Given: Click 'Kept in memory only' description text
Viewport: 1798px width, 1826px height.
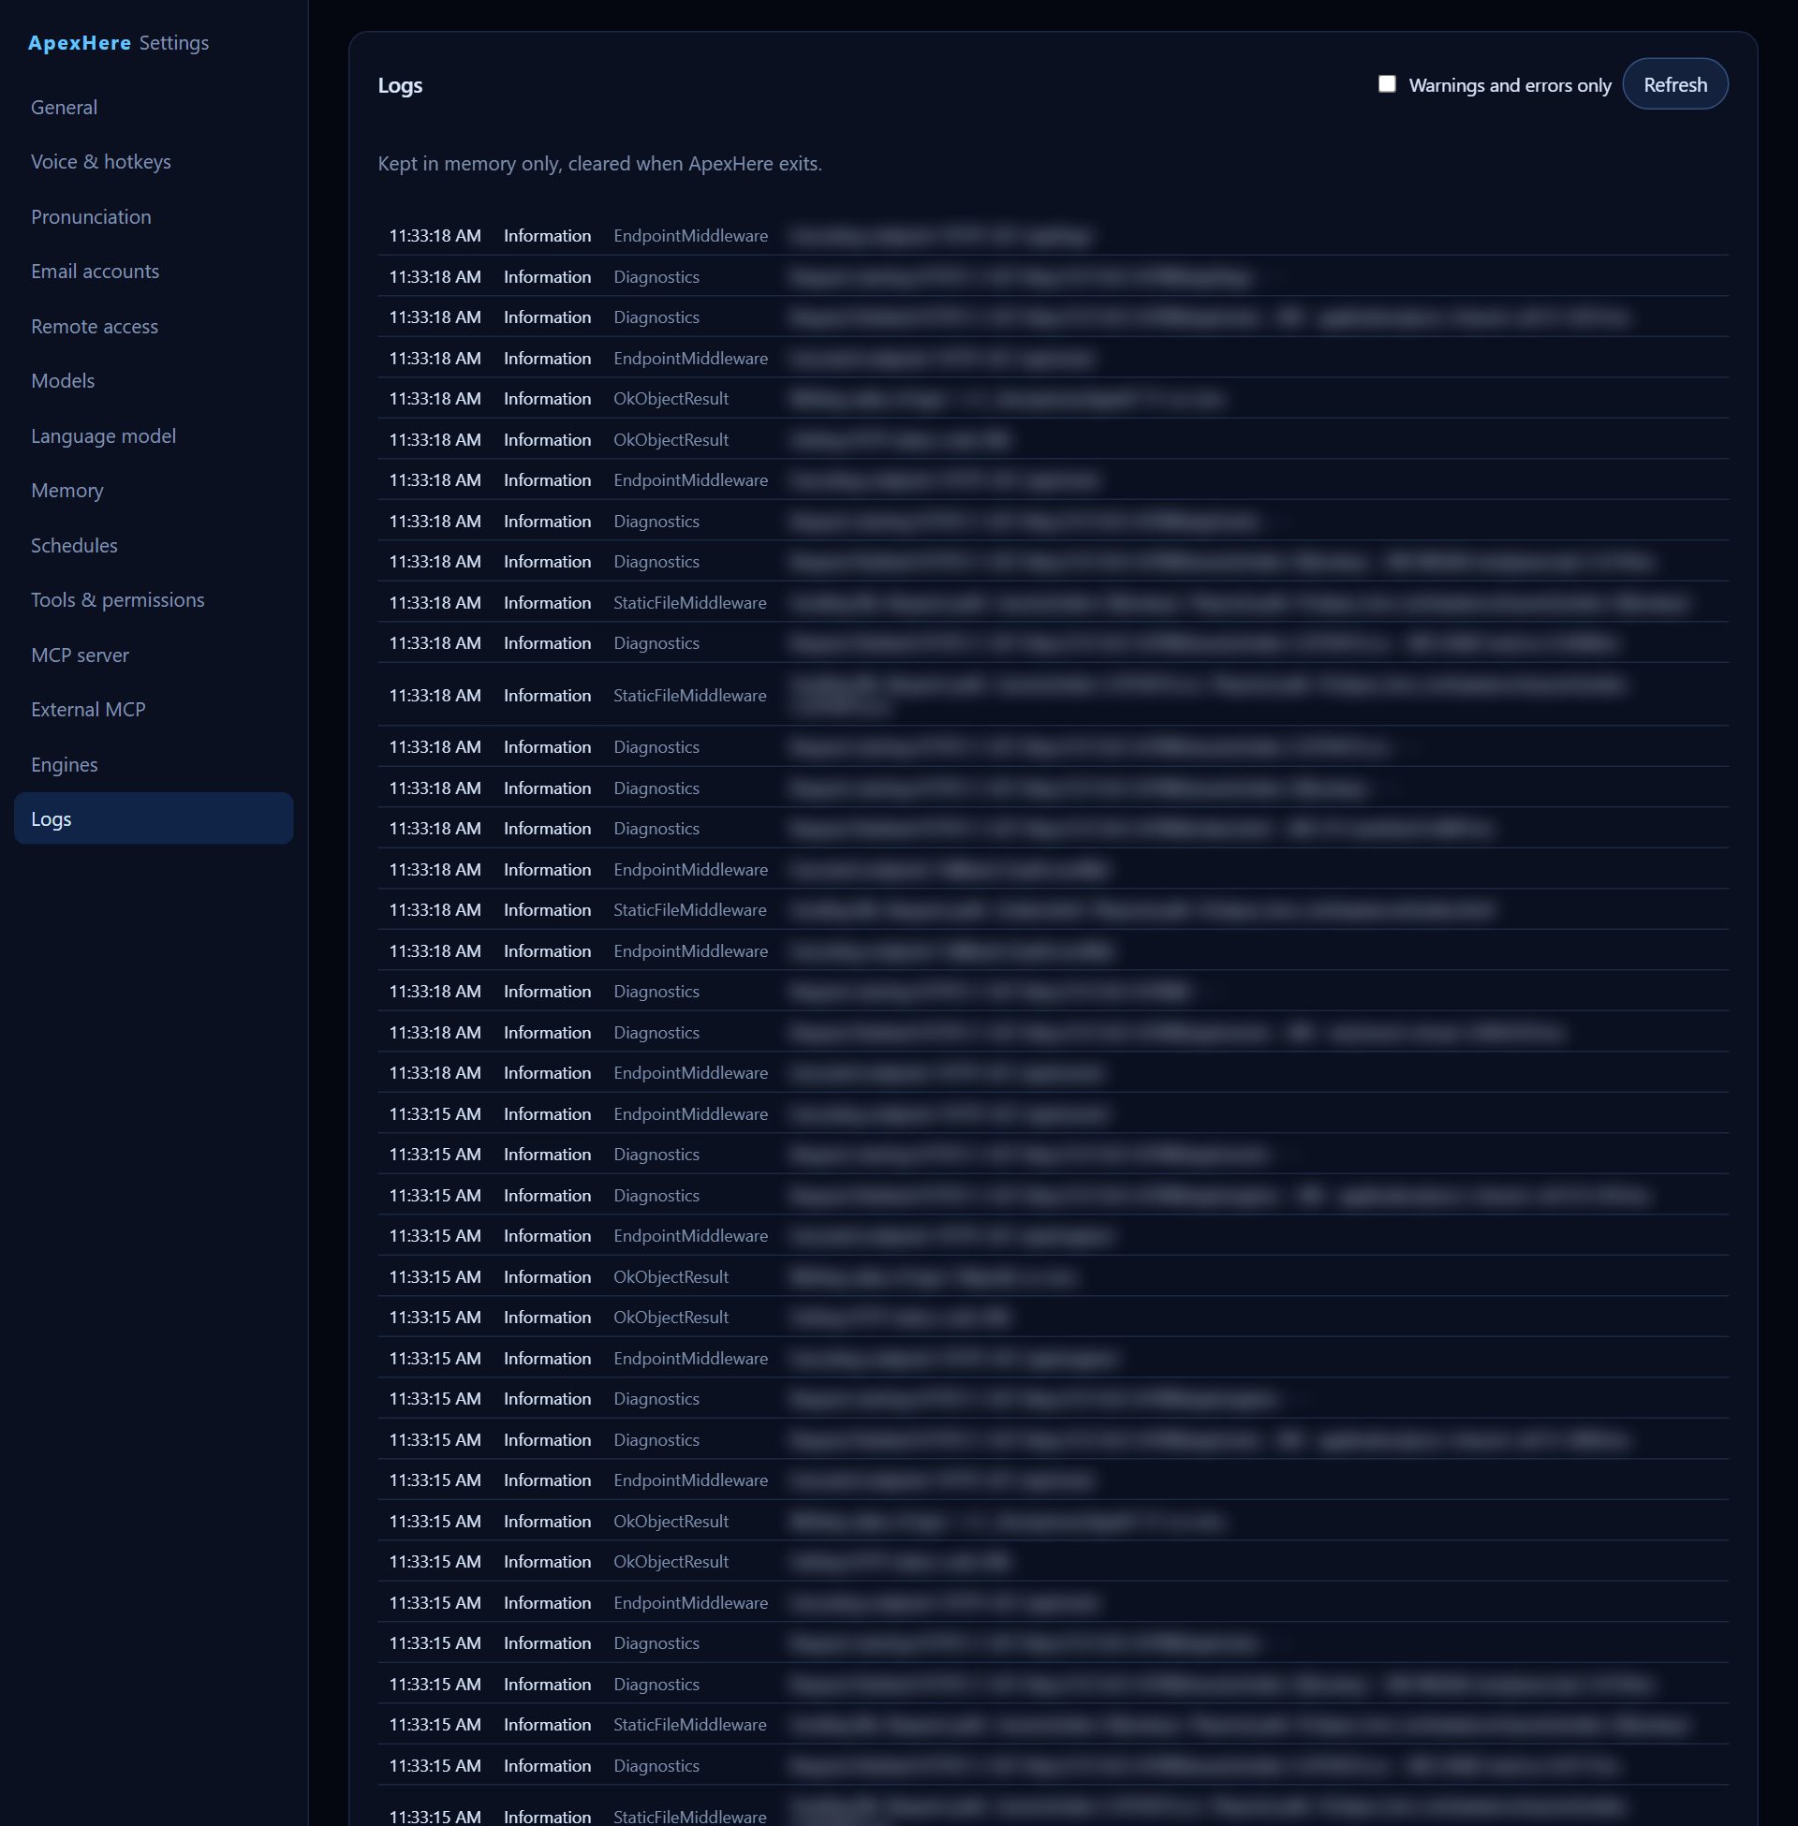Looking at the screenshot, I should (x=599, y=163).
